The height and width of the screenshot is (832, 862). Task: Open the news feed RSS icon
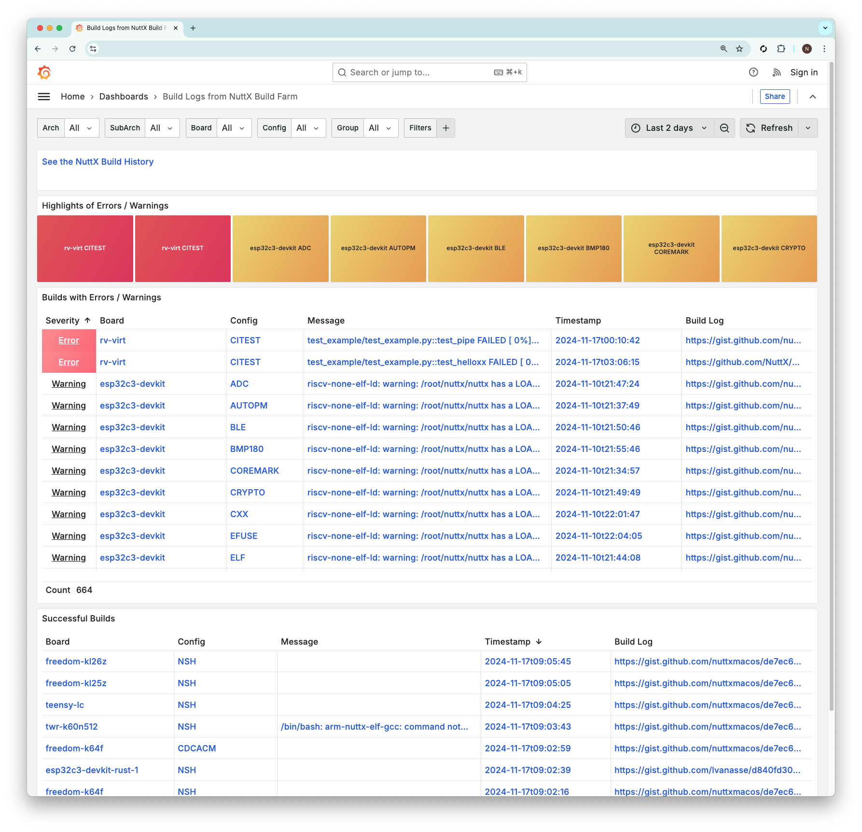click(x=777, y=72)
